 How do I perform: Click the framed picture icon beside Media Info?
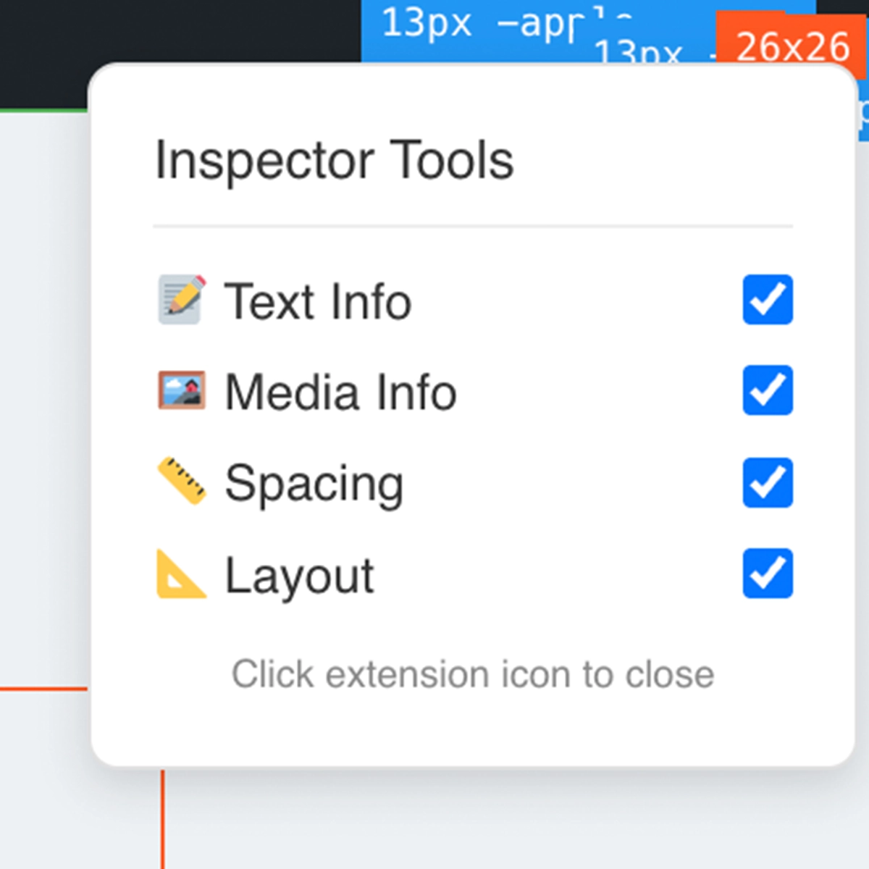181,391
